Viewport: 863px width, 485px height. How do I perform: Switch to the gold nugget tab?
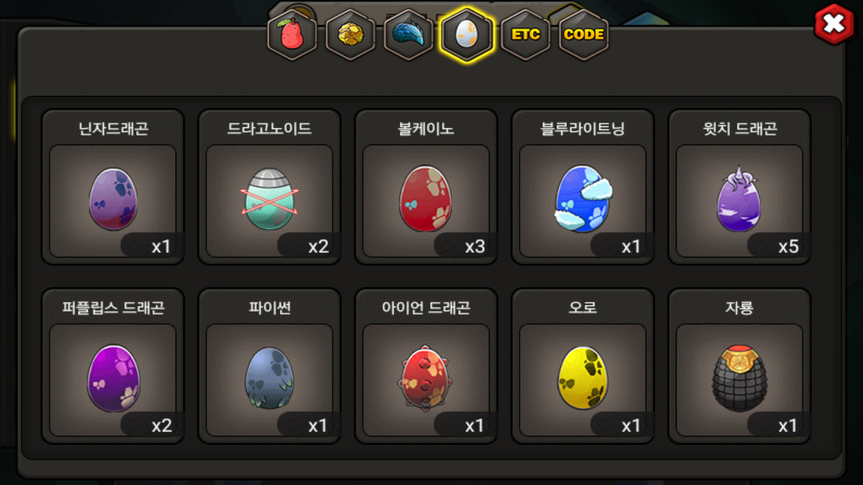click(x=351, y=35)
